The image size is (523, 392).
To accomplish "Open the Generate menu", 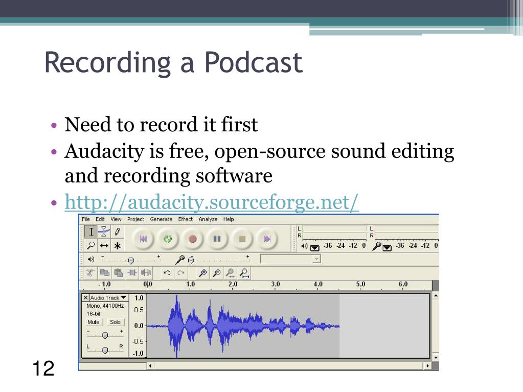I will point(161,219).
